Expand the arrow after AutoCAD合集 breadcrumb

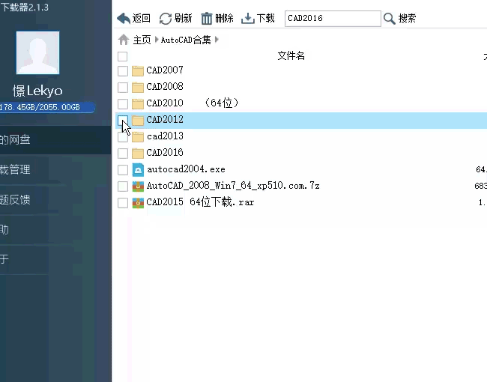pyautogui.click(x=217, y=40)
